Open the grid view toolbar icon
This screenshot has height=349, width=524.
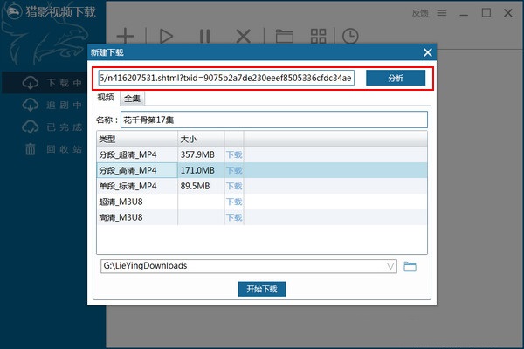tap(319, 36)
